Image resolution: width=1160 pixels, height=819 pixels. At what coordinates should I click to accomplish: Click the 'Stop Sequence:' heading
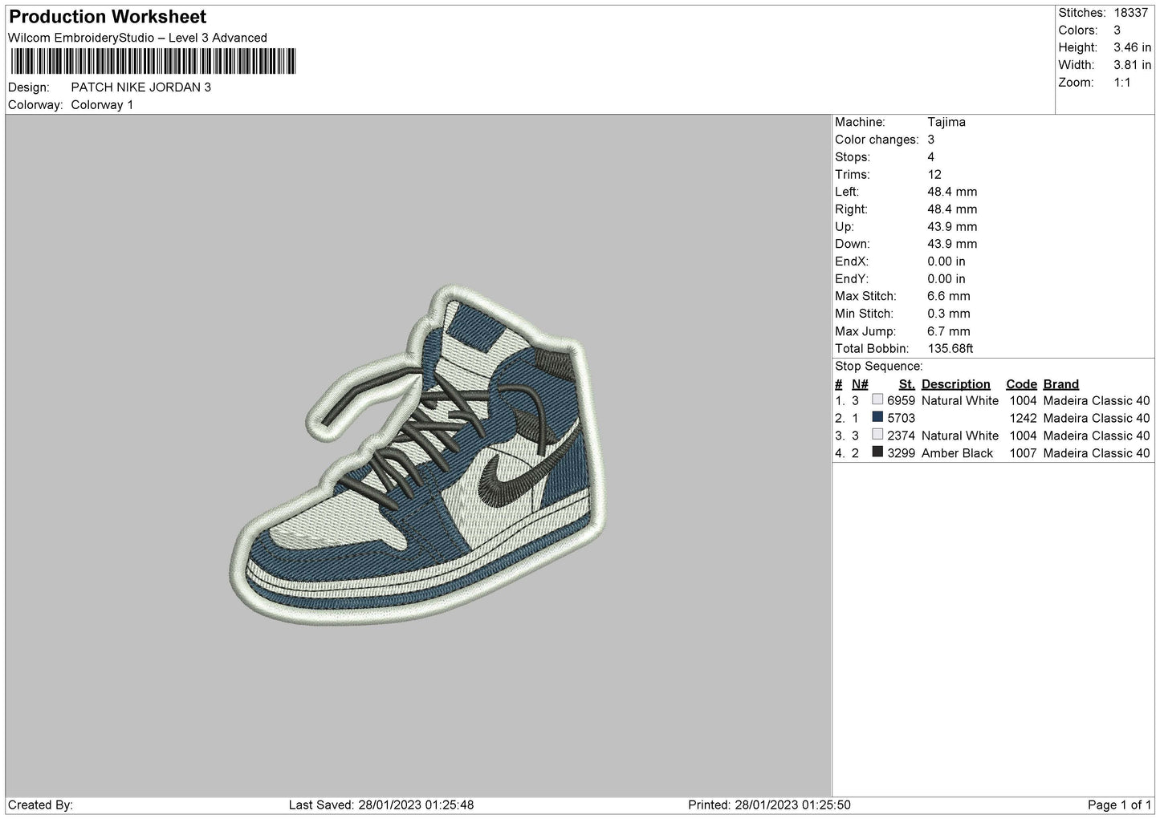(x=879, y=367)
